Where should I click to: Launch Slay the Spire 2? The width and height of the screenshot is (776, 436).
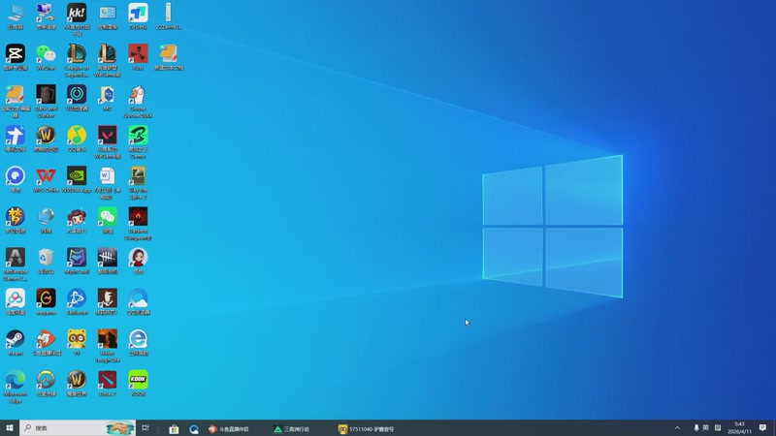(138, 183)
